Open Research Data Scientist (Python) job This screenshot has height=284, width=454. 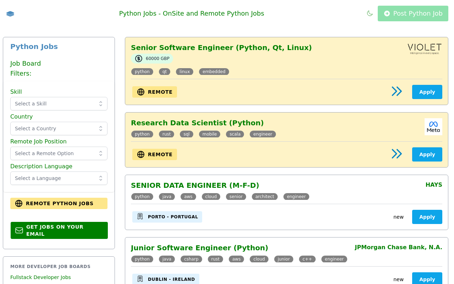point(197,123)
